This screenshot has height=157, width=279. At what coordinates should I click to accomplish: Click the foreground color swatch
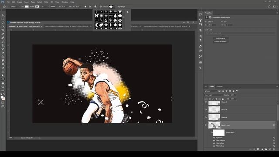(x=2, y=97)
